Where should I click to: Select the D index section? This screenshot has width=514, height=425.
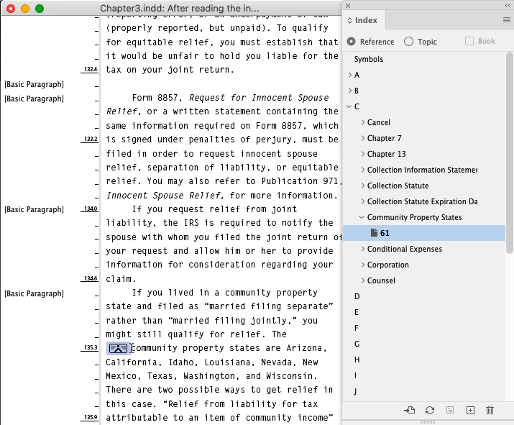coord(357,296)
